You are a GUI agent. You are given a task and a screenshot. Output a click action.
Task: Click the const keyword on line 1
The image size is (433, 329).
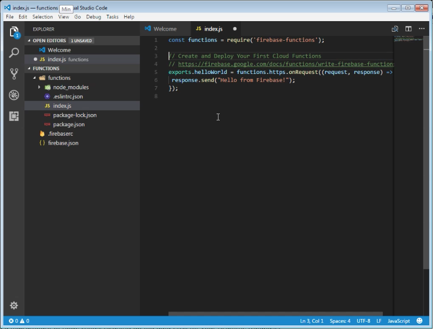[176, 40]
